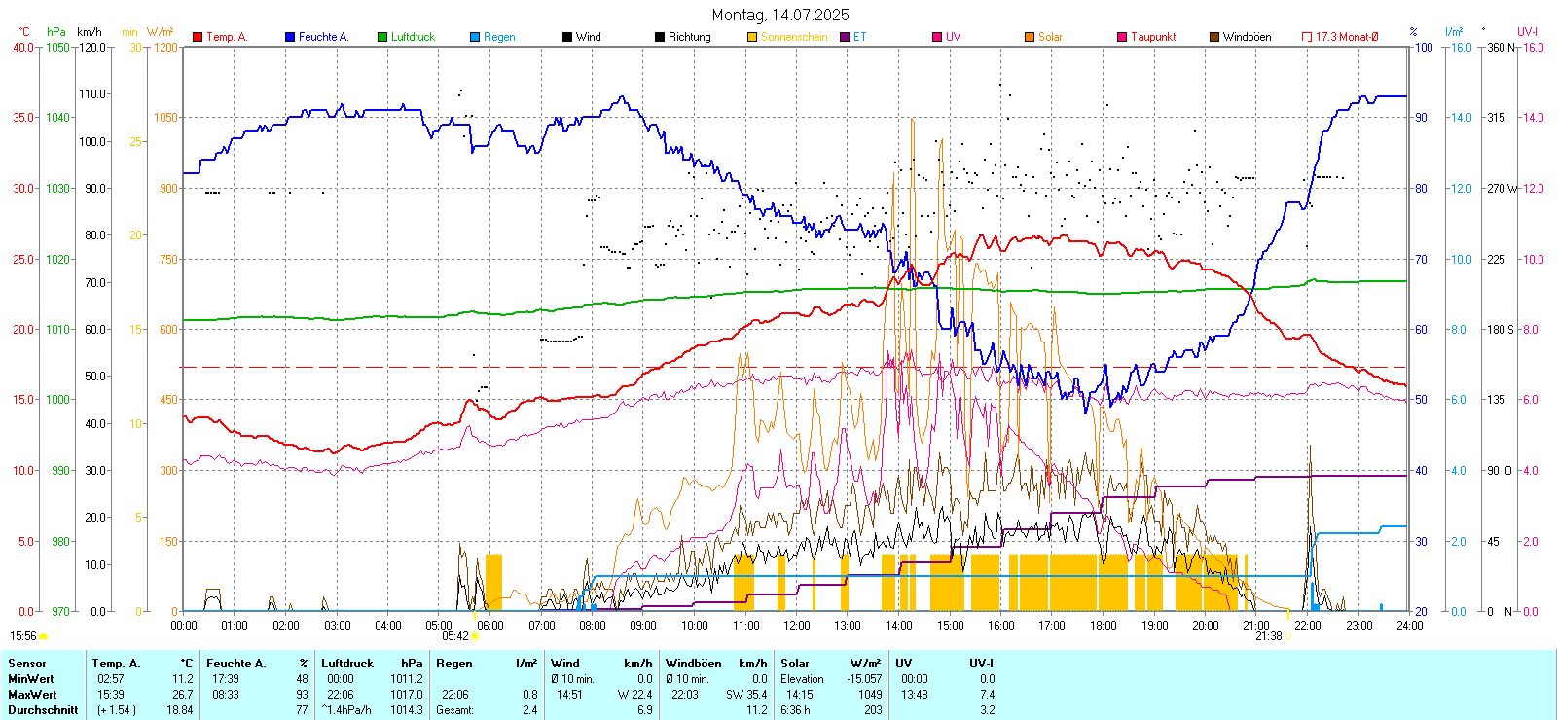Click the sun icon beside 15:56
1557x720 pixels.
tap(43, 636)
